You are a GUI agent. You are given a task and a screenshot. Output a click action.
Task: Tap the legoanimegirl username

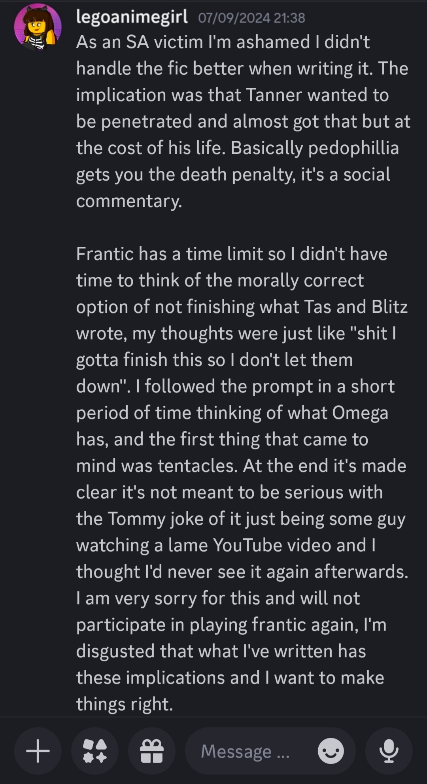(x=132, y=17)
